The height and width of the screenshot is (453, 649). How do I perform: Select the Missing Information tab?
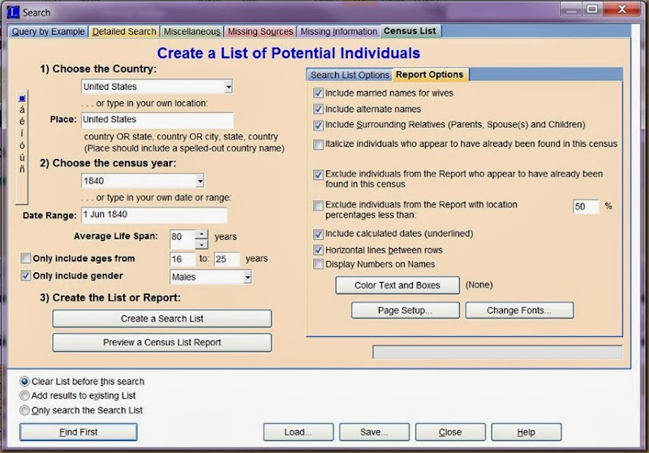point(338,32)
